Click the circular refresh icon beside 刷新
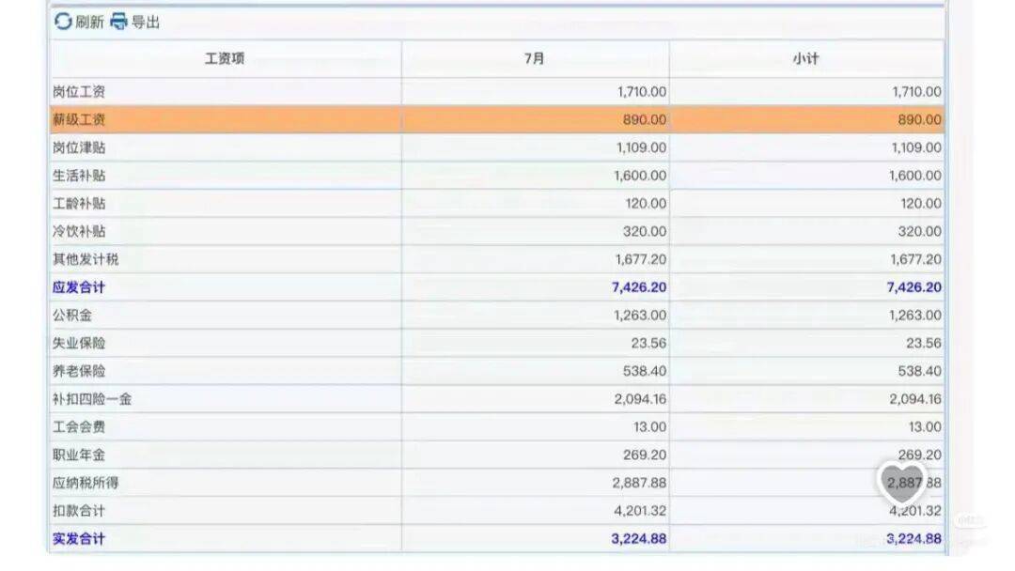Viewport: 1015px width, 571px height. (x=63, y=22)
